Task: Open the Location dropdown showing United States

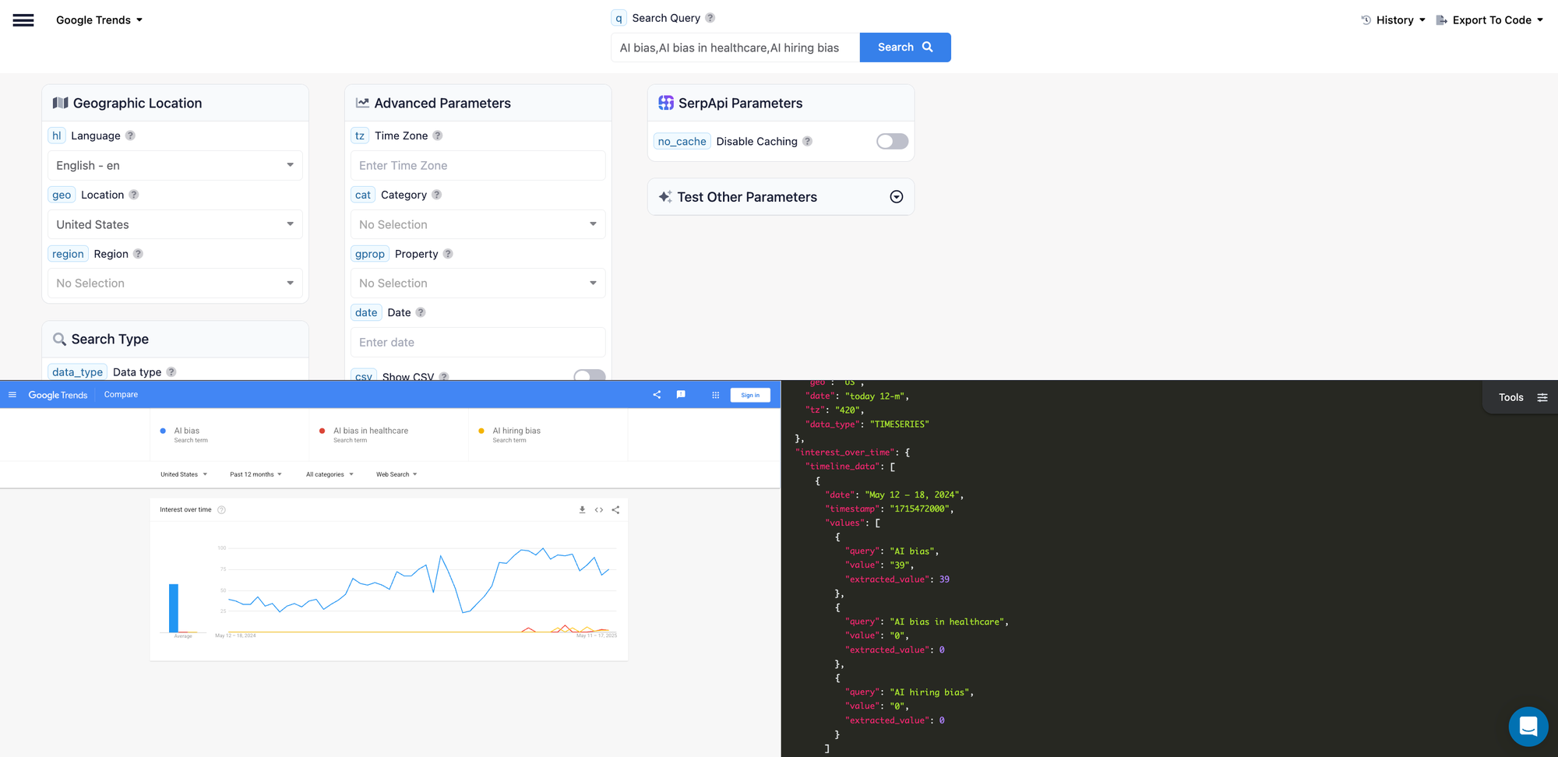Action: click(175, 224)
